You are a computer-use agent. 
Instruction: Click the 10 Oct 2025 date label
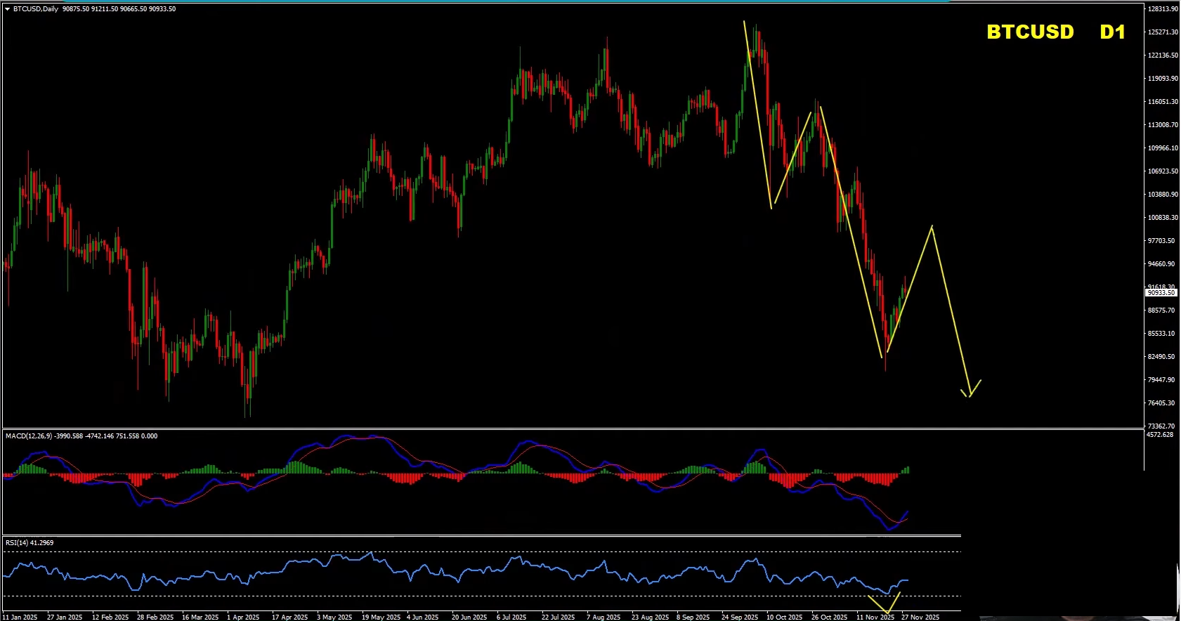click(785, 617)
